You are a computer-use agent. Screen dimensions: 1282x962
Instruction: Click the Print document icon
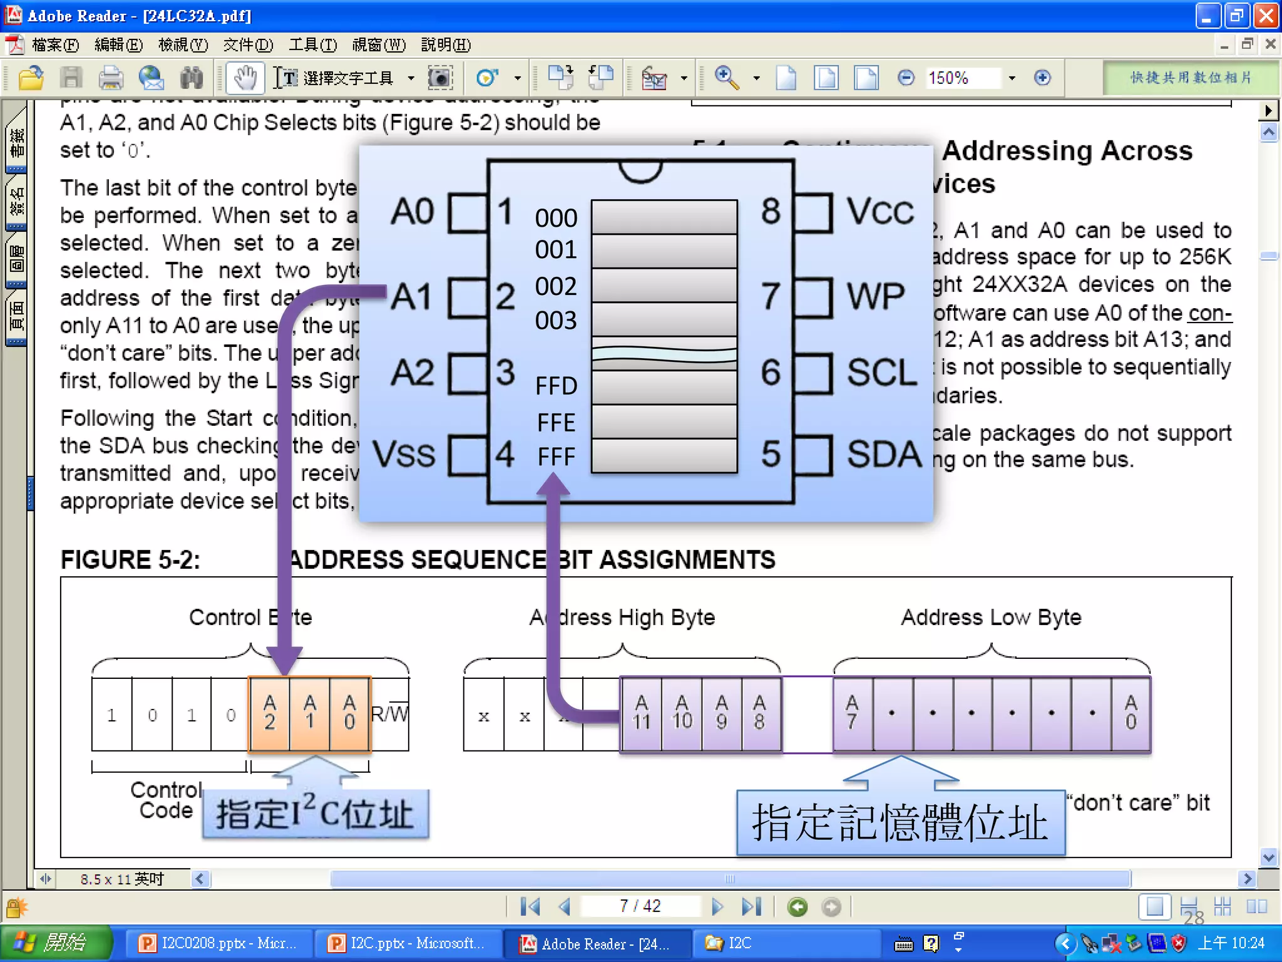110,78
